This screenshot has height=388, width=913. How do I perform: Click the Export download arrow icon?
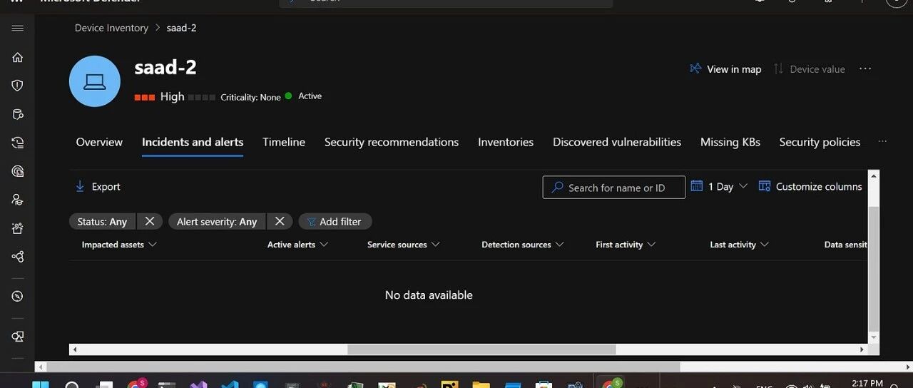pos(80,186)
